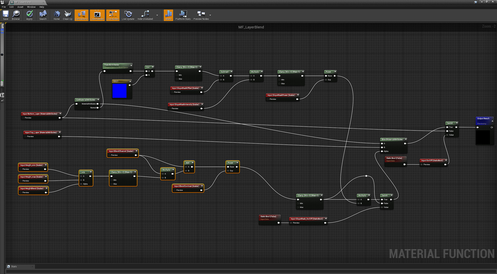Screen dimensions: 497x274
Task: Click the Exp input pin on the slope mask Power node
Action: 326,80
